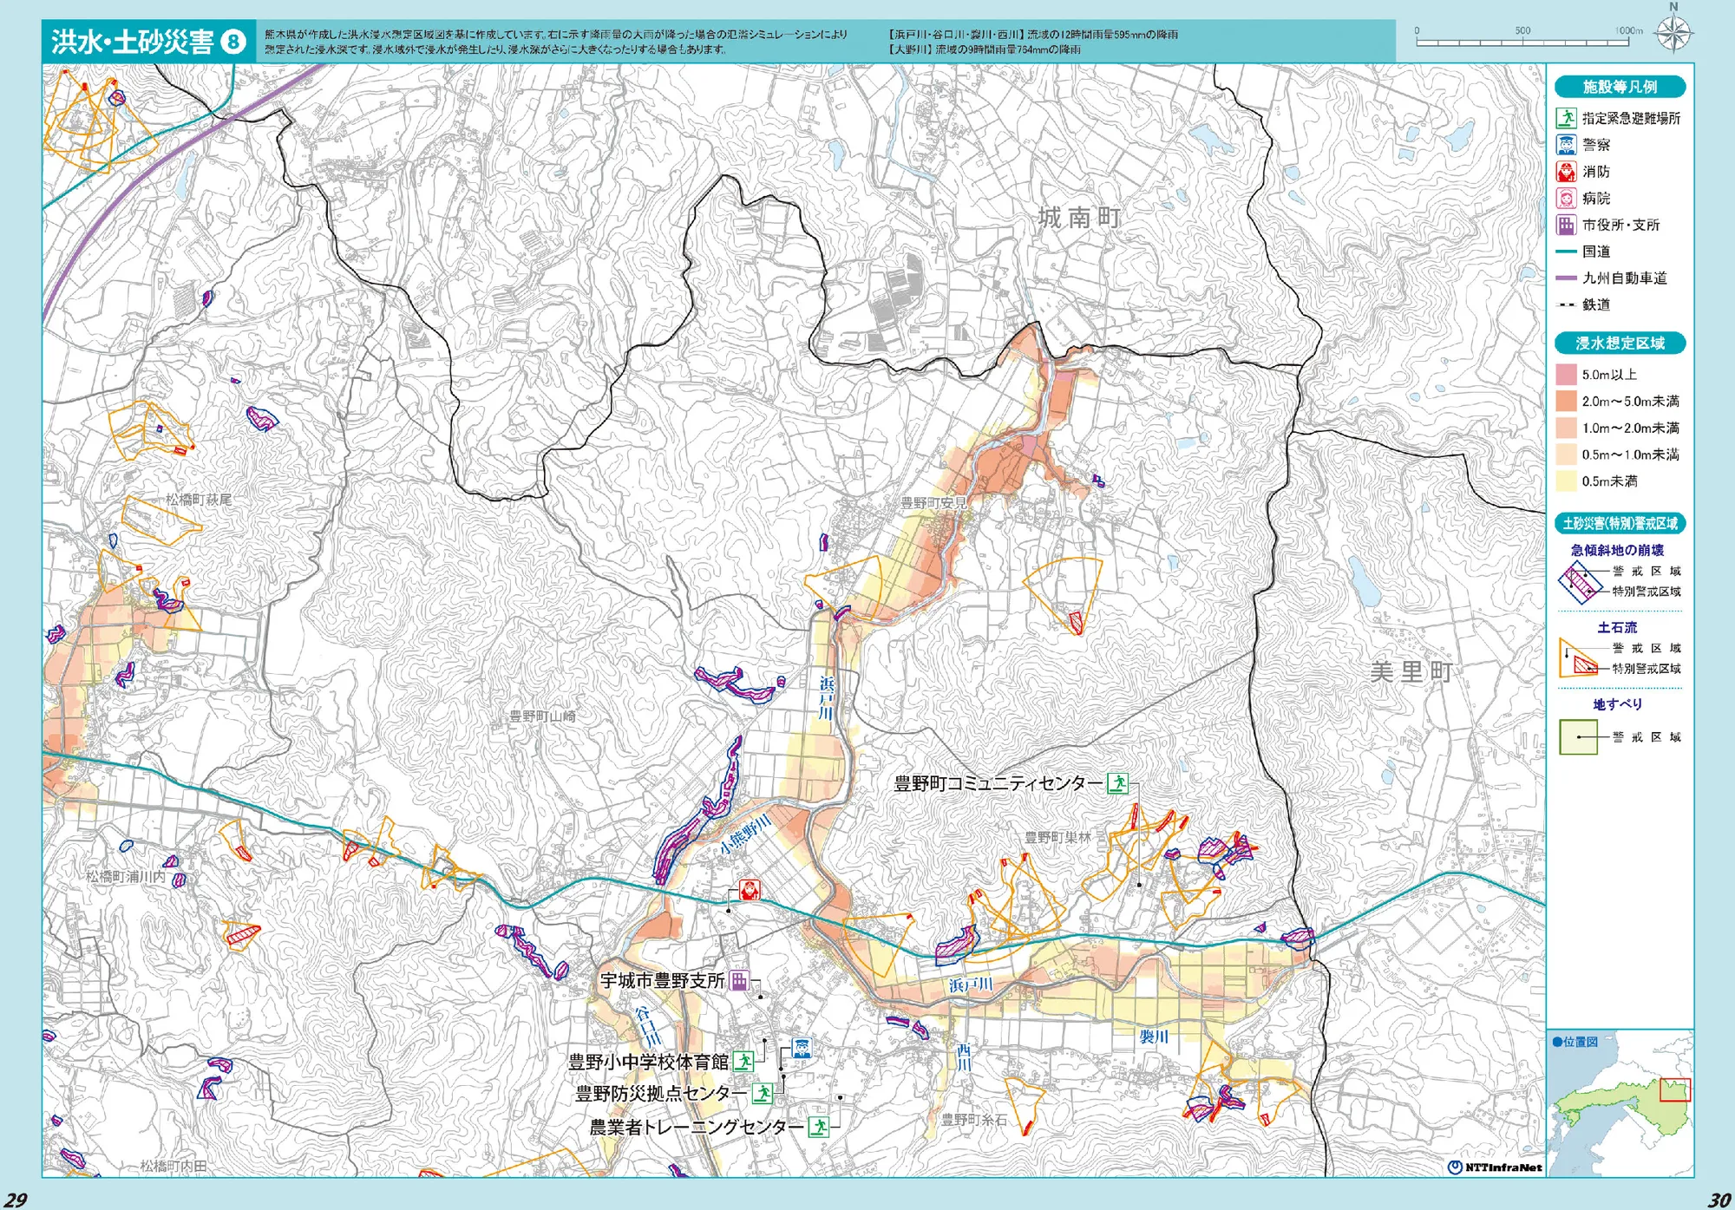Click the red fire station icon on the map
This screenshot has height=1210, width=1735.
pyautogui.click(x=749, y=890)
